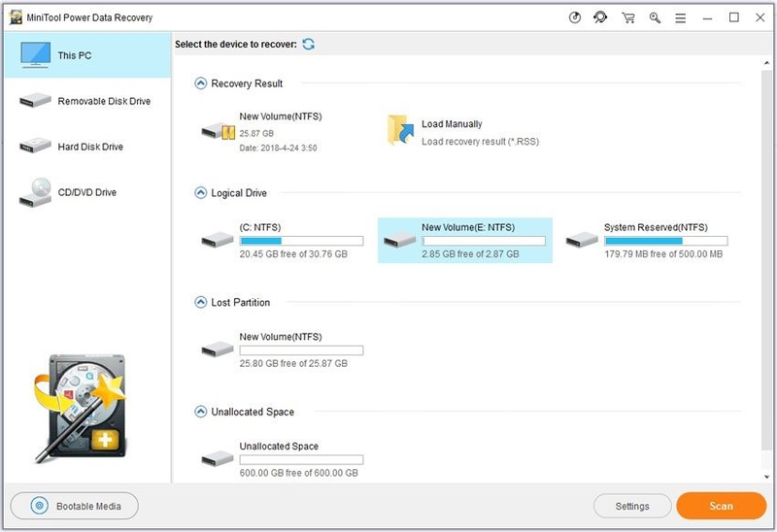The width and height of the screenshot is (777, 532).
Task: Switch to Hard Disk Drive tab
Action: click(x=87, y=147)
